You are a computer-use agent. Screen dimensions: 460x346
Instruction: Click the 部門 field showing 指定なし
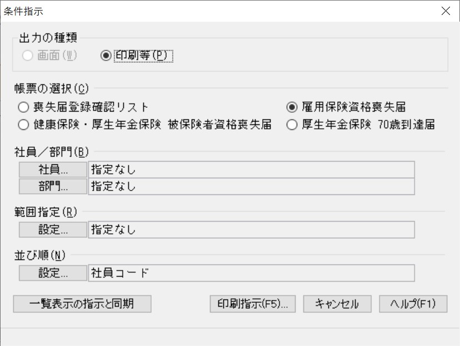252,186
